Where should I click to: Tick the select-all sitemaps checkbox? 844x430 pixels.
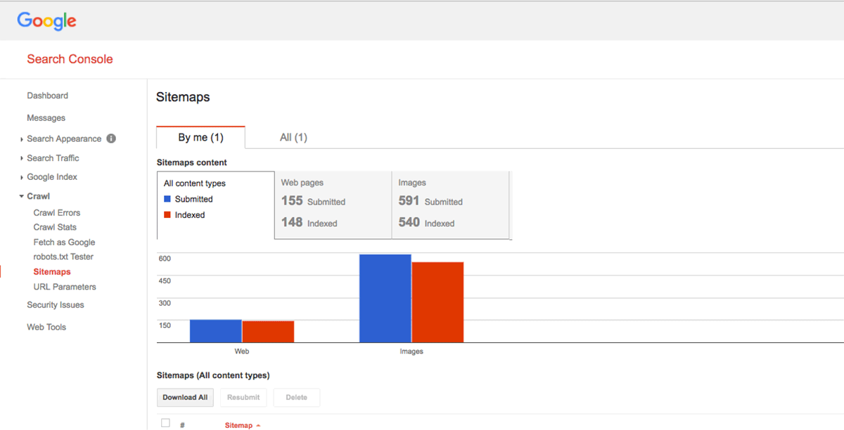pyautogui.click(x=165, y=423)
